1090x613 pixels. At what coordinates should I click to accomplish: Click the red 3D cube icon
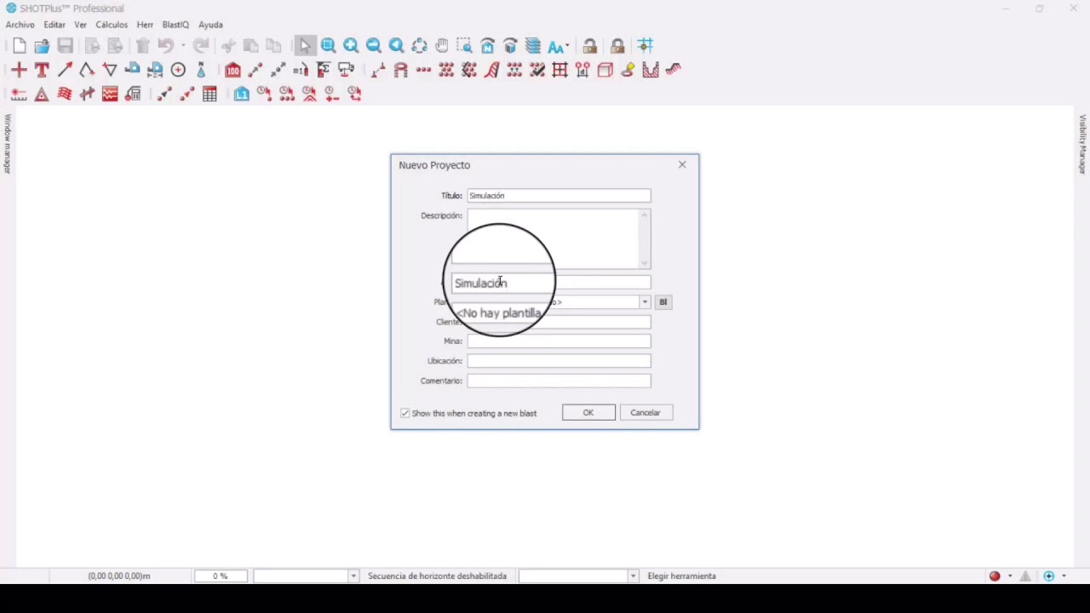pyautogui.click(x=605, y=70)
